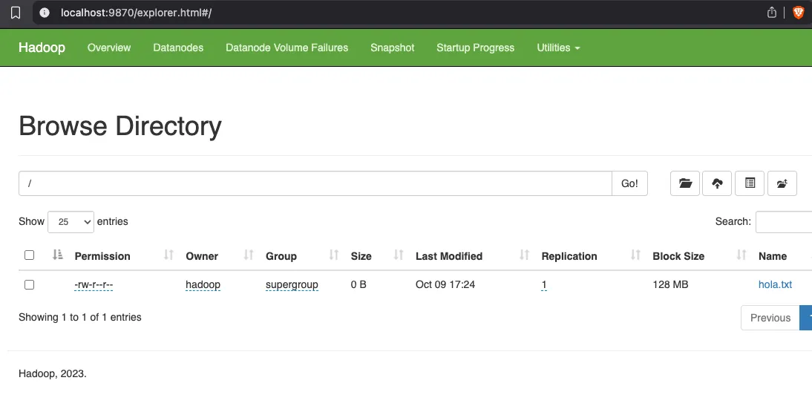Sort table by the Size column arrows

click(398, 255)
